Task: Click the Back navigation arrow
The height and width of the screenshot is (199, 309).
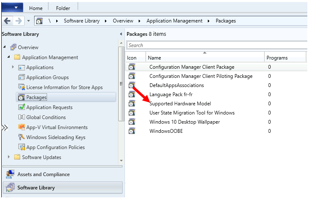Action: (x=7, y=21)
